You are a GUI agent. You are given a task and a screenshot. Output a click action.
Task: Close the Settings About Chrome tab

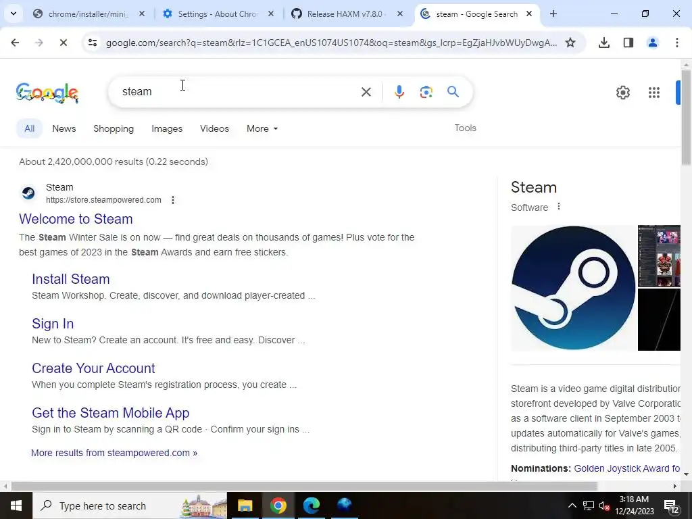click(x=271, y=14)
